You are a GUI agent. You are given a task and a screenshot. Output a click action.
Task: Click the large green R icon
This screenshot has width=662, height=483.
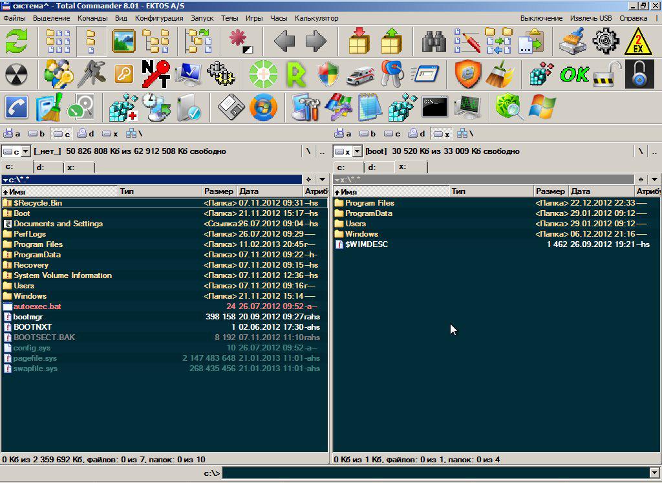click(x=296, y=75)
